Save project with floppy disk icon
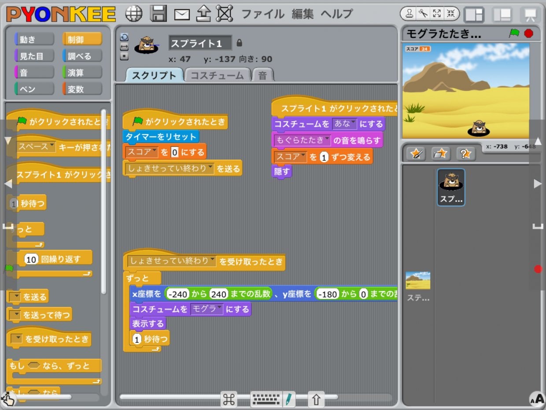This screenshot has width=546, height=410. coord(158,14)
